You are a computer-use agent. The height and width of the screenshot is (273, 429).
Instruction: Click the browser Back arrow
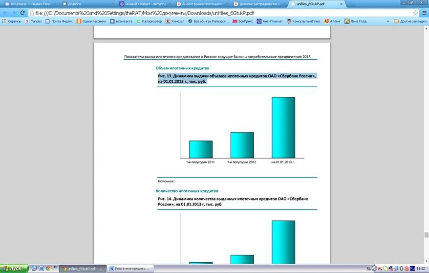(5, 13)
